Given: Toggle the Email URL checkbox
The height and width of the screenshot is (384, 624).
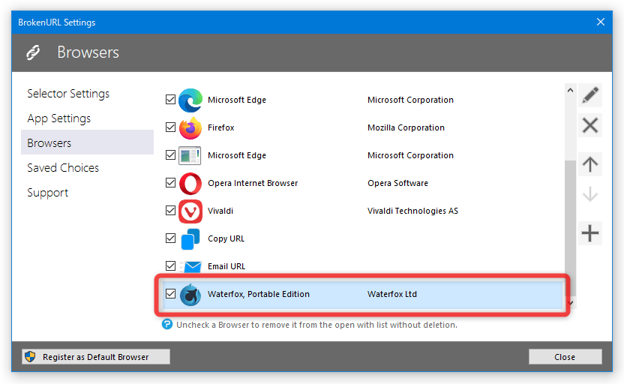Looking at the screenshot, I should pyautogui.click(x=170, y=265).
